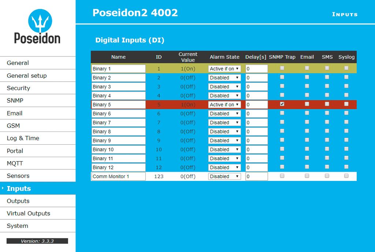The height and width of the screenshot is (252, 375).
Task: Open the Portal page
Action: (x=38, y=151)
